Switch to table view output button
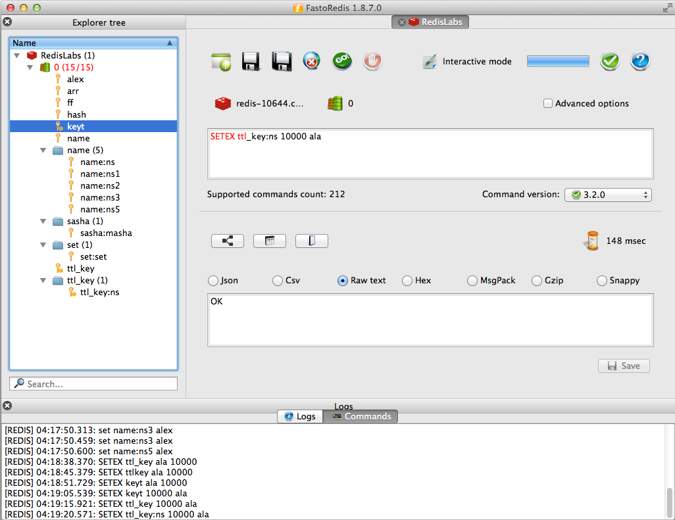Viewport: 675px width, 520px height. pos(270,241)
